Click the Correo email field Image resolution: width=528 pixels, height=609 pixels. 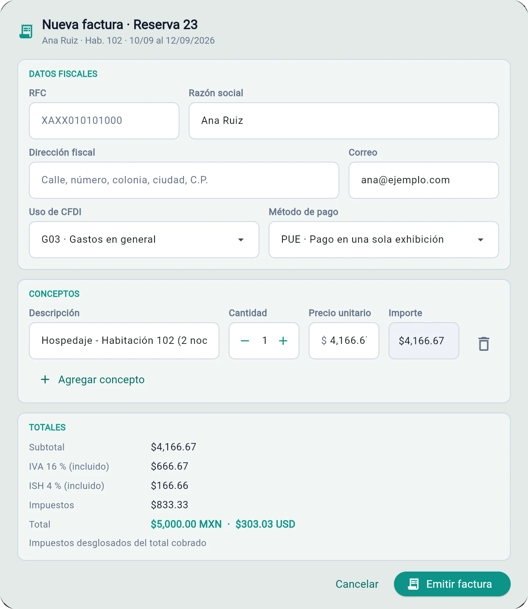[x=424, y=180]
